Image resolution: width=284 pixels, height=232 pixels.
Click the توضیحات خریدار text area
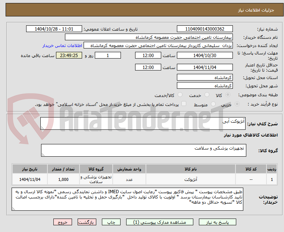(x=127, y=199)
